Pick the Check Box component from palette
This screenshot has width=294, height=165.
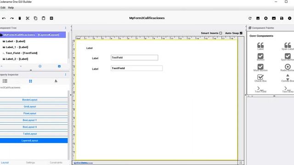click(x=260, y=78)
